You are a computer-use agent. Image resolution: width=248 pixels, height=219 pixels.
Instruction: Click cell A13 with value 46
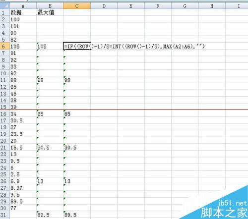pos(23,94)
